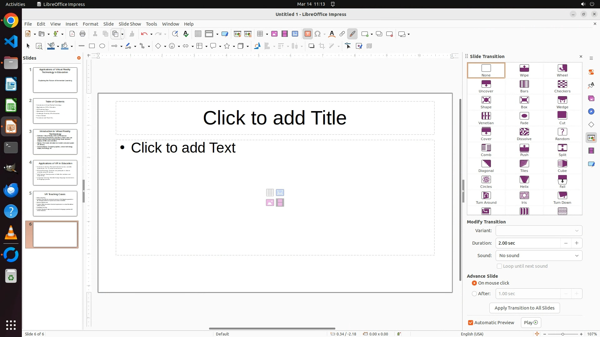Click the Rectangle shape tool
The width and height of the screenshot is (600, 337).
click(92, 46)
